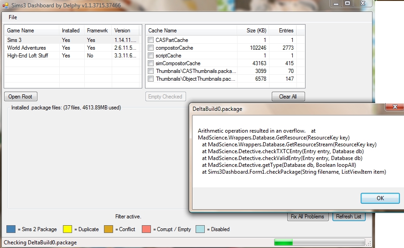Image resolution: width=404 pixels, height=248 pixels.
Task: Click the version 3.3.11.6 cell
Action: coord(125,55)
